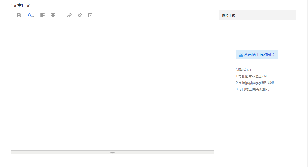
Task: Toggle bold text formatting
Action: 19,15
